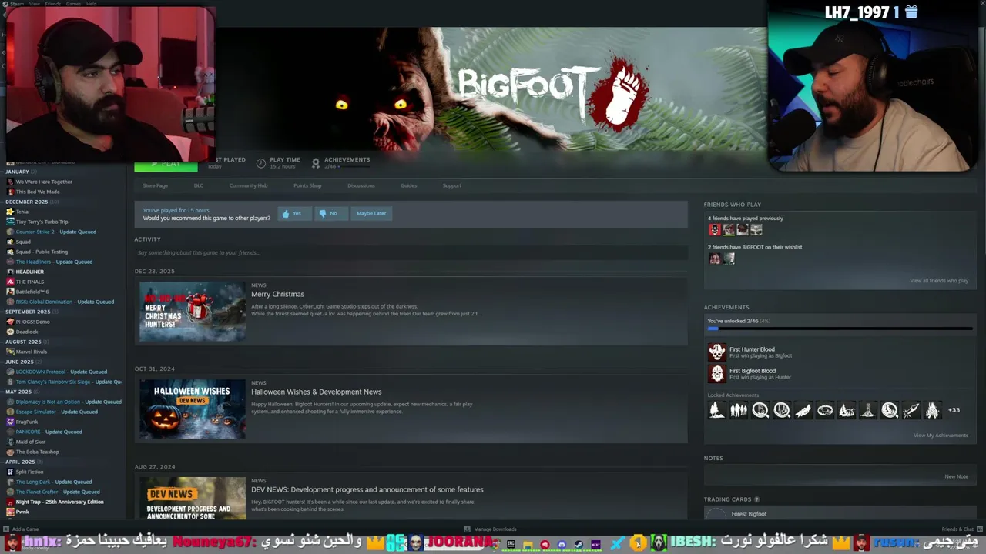The width and height of the screenshot is (986, 554).
Task: Click the Deadlock game icon in library
Action: pyautogui.click(x=10, y=332)
